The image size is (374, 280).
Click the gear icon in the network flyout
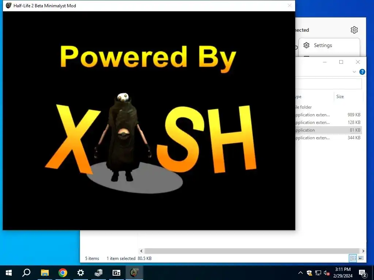pyautogui.click(x=354, y=30)
